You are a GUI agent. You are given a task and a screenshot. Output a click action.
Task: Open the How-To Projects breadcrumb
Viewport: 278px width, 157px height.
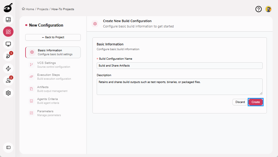click(63, 9)
